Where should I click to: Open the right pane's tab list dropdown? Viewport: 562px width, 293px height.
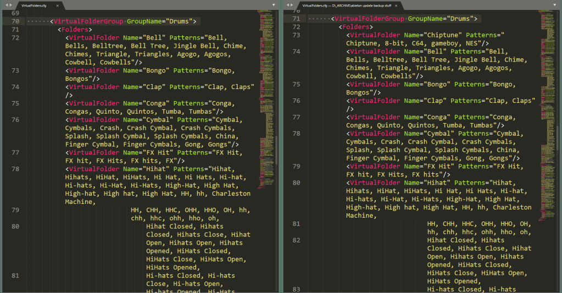556,4
